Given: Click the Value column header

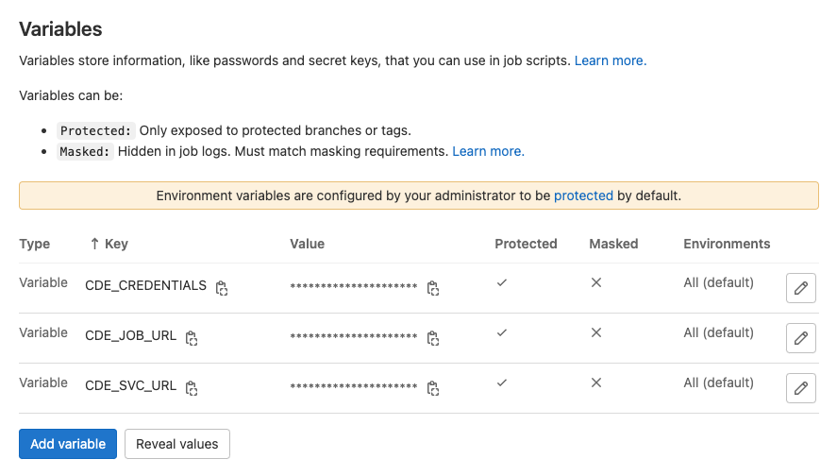Looking at the screenshot, I should 307,244.
